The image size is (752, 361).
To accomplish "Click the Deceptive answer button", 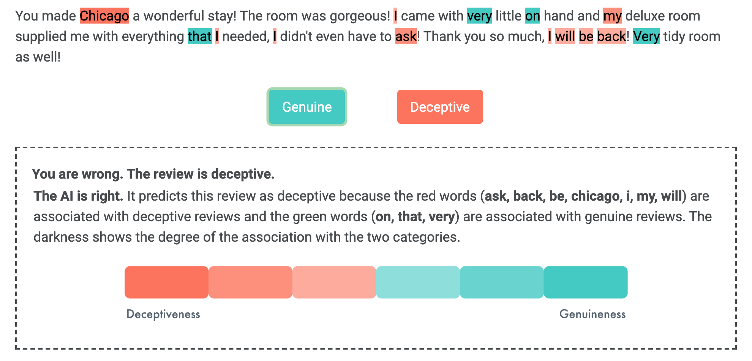I will [440, 107].
